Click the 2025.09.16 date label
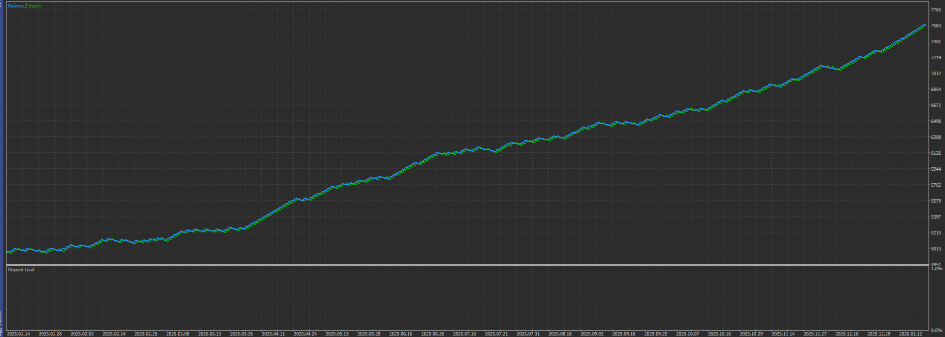Screen dimensions: 945x337 (x=624, y=334)
